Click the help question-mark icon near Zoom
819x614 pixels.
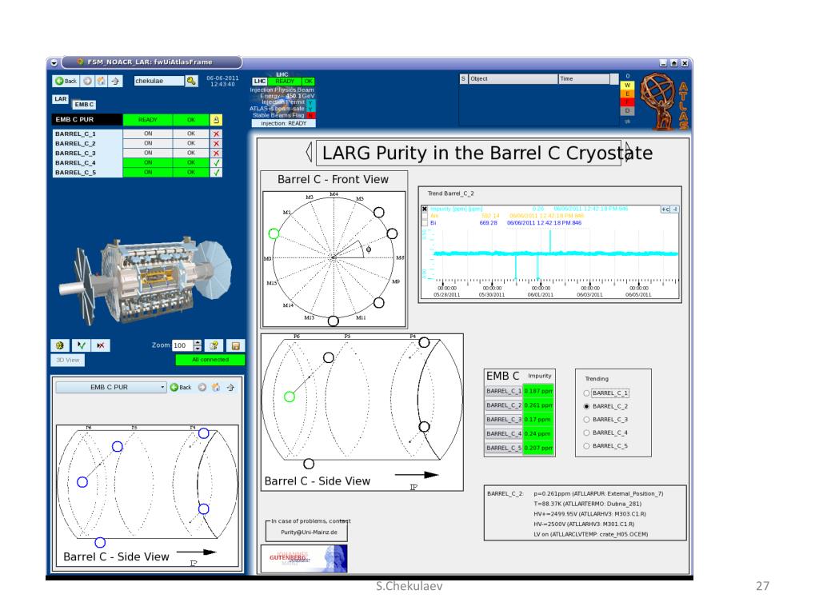tap(214, 345)
